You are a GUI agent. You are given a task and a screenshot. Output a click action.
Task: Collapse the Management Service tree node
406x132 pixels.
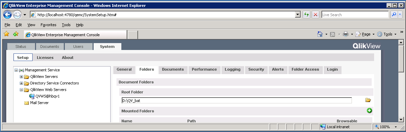tap(16, 70)
